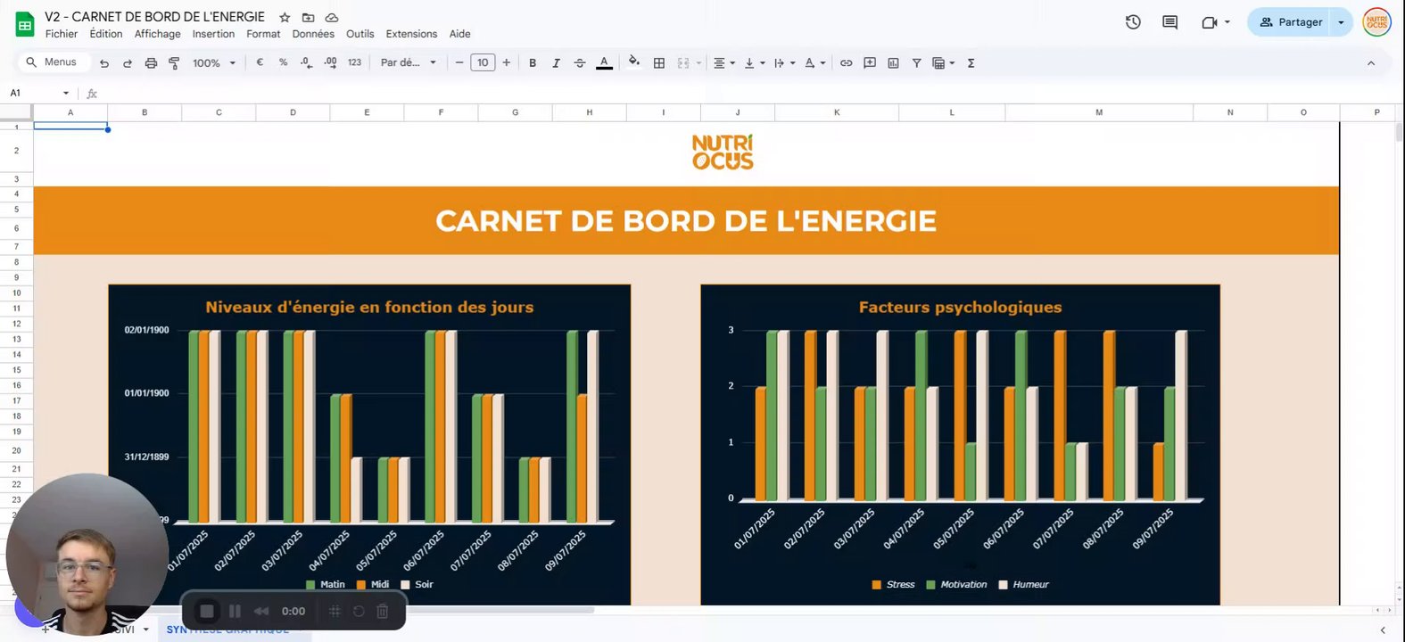This screenshot has width=1405, height=642.
Task: Open the 123 number formats menu
Action: click(x=354, y=62)
